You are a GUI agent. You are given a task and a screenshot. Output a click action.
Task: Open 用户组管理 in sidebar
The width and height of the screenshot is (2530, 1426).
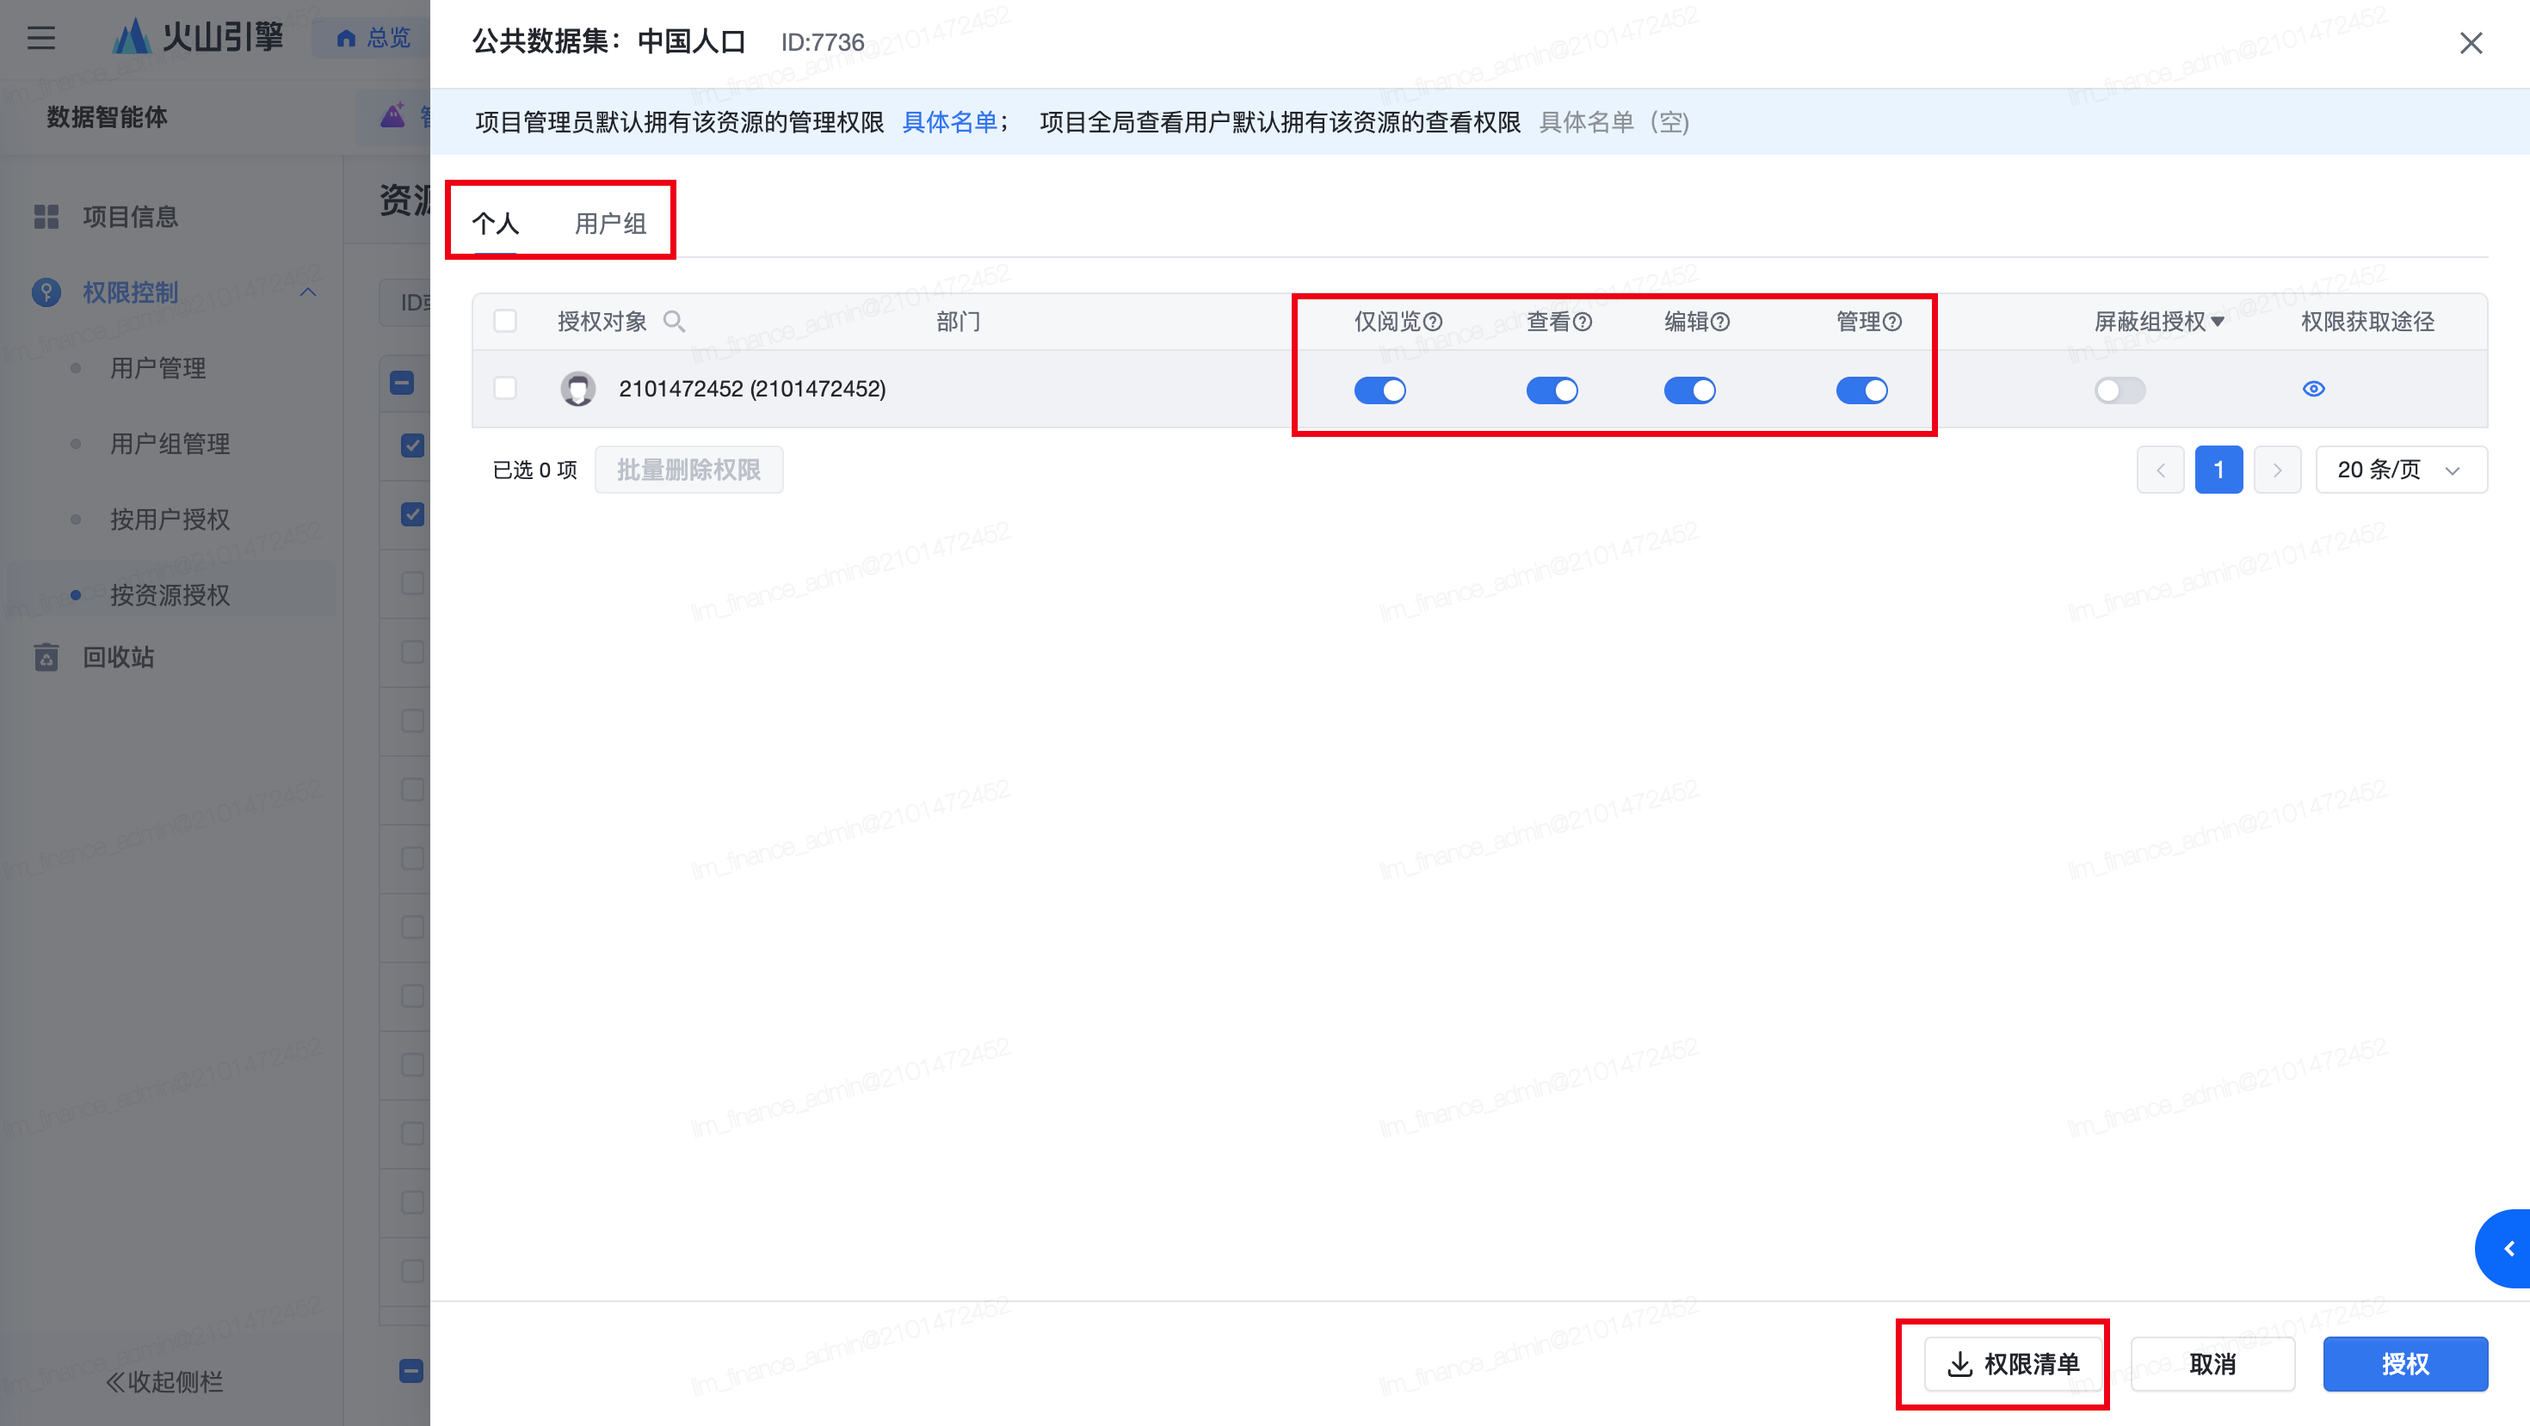pos(169,444)
